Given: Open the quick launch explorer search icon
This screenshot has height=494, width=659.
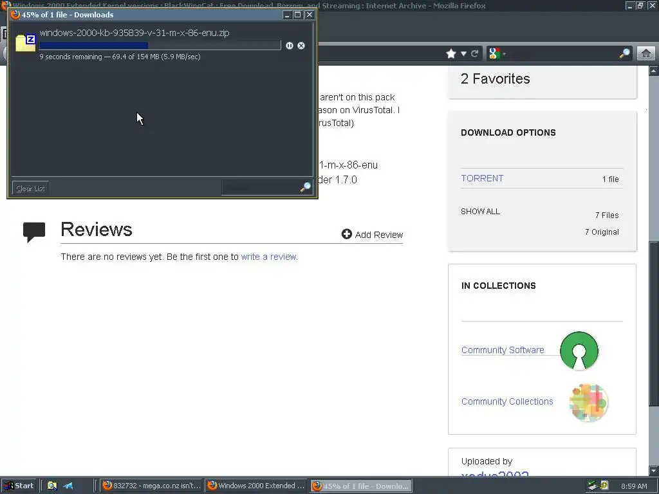Looking at the screenshot, I should (52, 486).
